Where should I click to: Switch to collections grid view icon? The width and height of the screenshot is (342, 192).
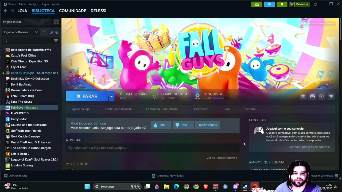(56, 22)
